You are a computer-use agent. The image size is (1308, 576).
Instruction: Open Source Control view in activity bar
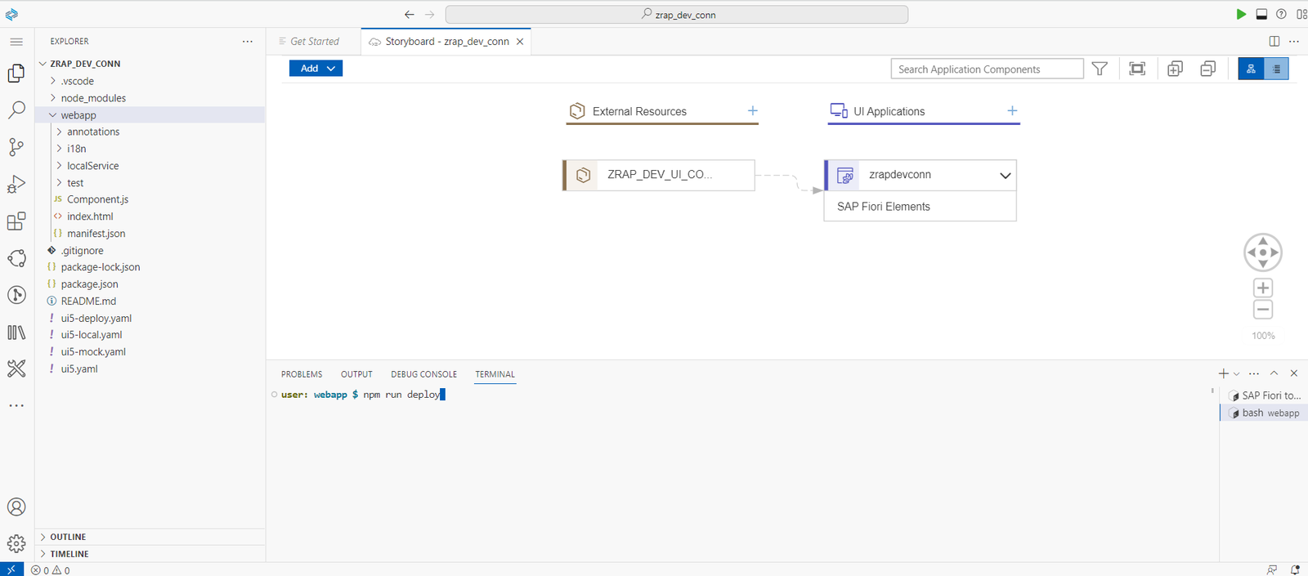[16, 147]
